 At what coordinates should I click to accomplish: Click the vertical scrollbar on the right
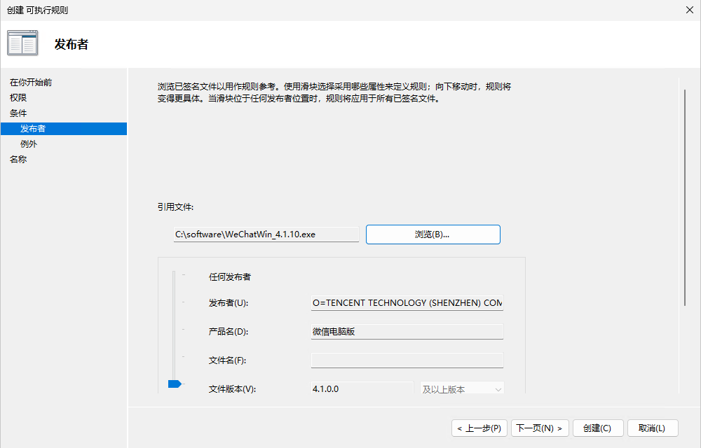click(x=684, y=197)
